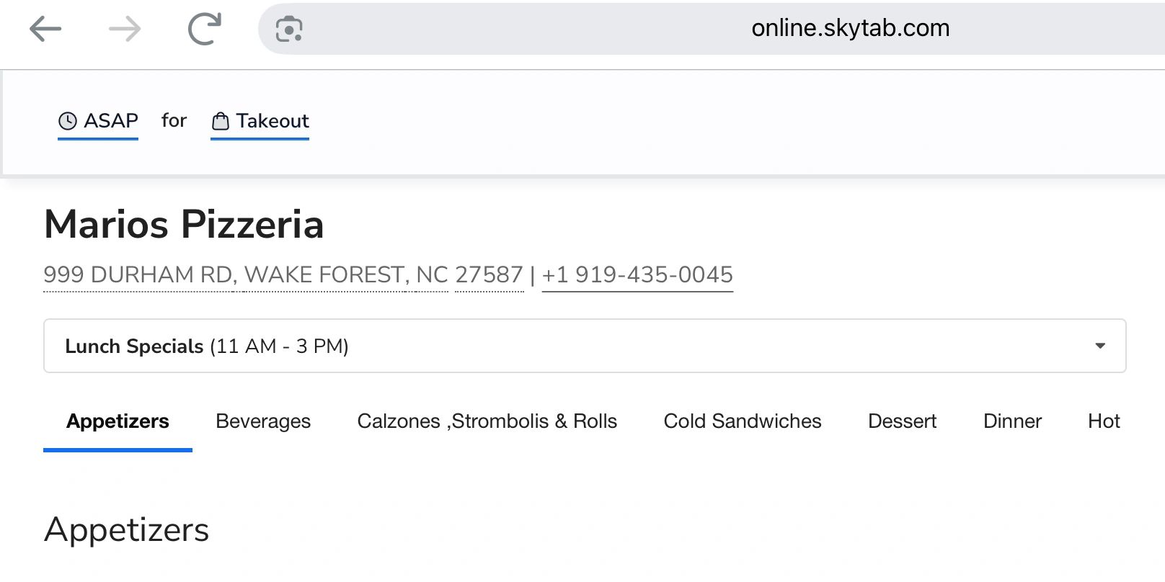The width and height of the screenshot is (1165, 582).
Task: Show the Dinner category tab
Action: pos(1013,421)
